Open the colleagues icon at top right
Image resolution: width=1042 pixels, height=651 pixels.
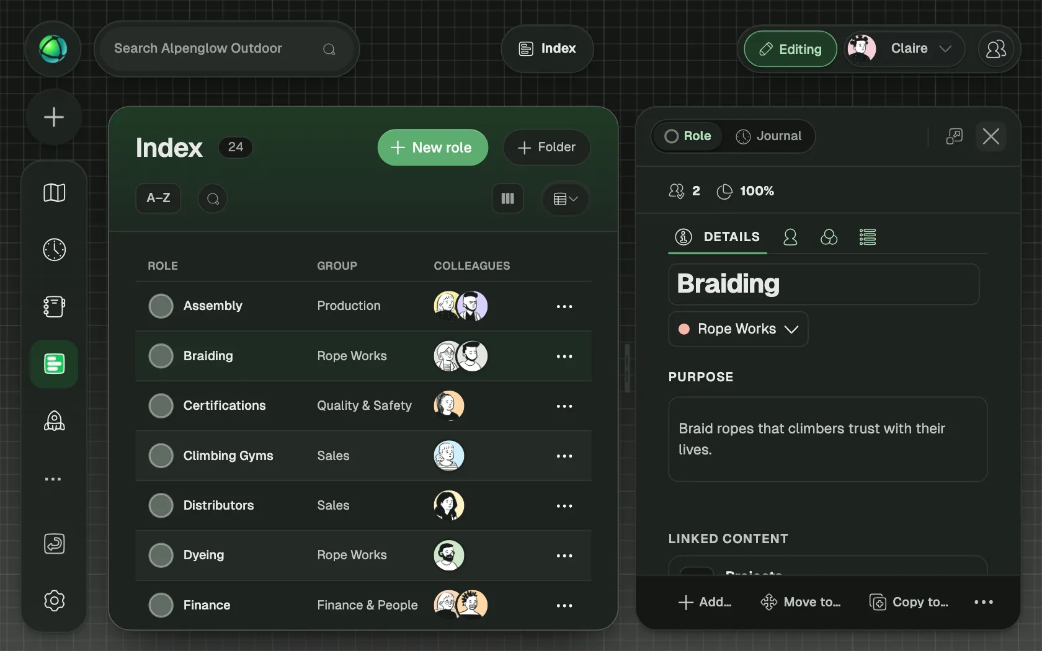point(995,49)
